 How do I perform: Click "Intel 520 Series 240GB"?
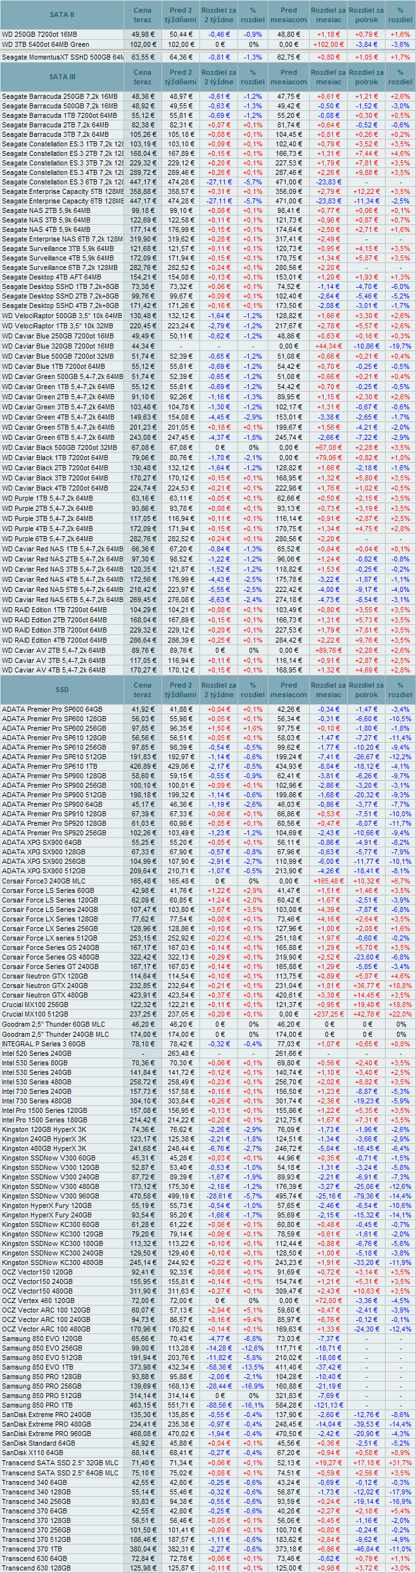[x=37, y=1053]
